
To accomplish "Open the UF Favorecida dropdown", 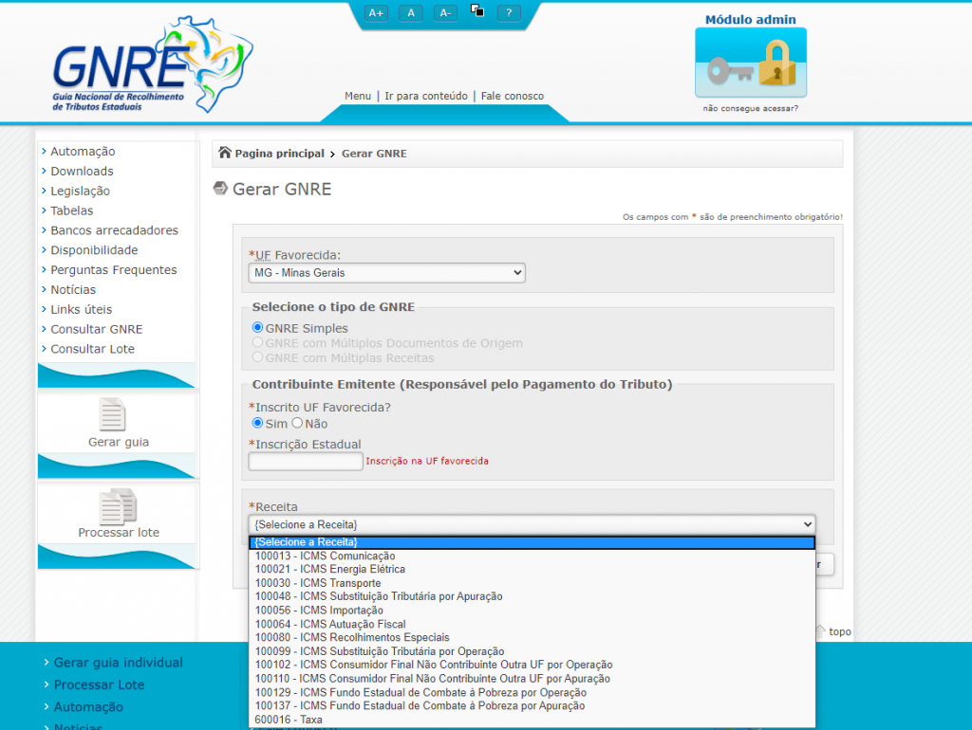I will [x=386, y=273].
